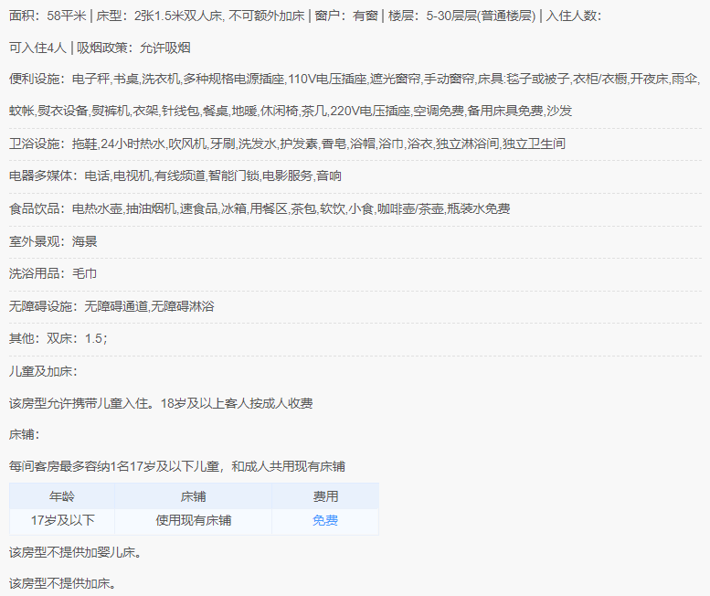Click the 卫浴设施 label
Image resolution: width=710 pixels, height=596 pixels.
pyautogui.click(x=37, y=144)
